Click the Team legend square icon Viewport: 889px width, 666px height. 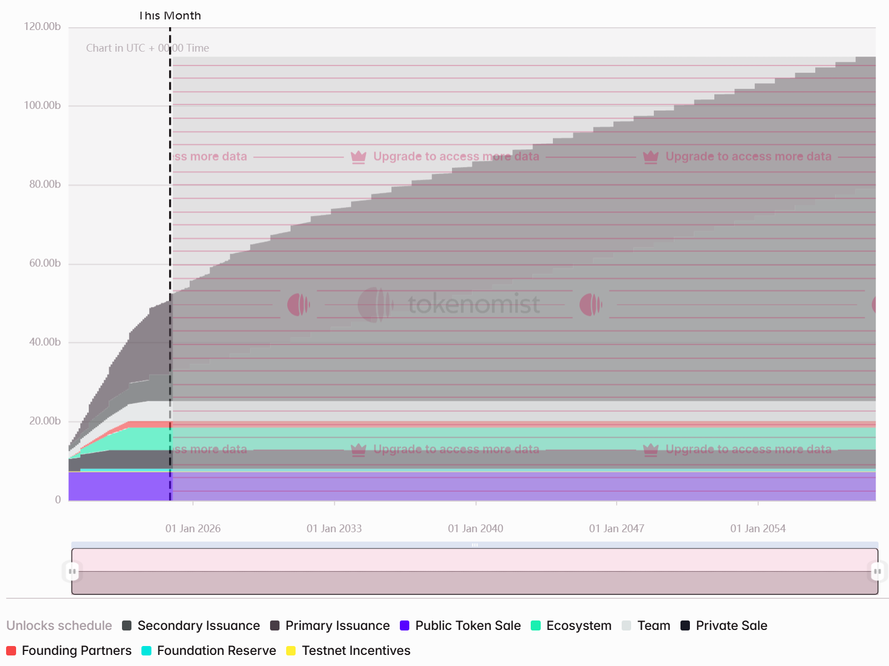coord(627,625)
